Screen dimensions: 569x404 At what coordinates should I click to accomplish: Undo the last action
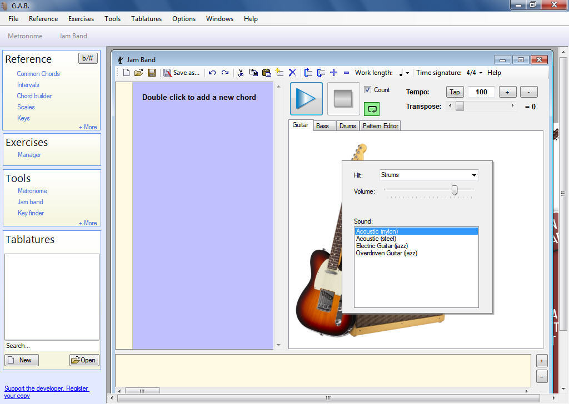211,73
